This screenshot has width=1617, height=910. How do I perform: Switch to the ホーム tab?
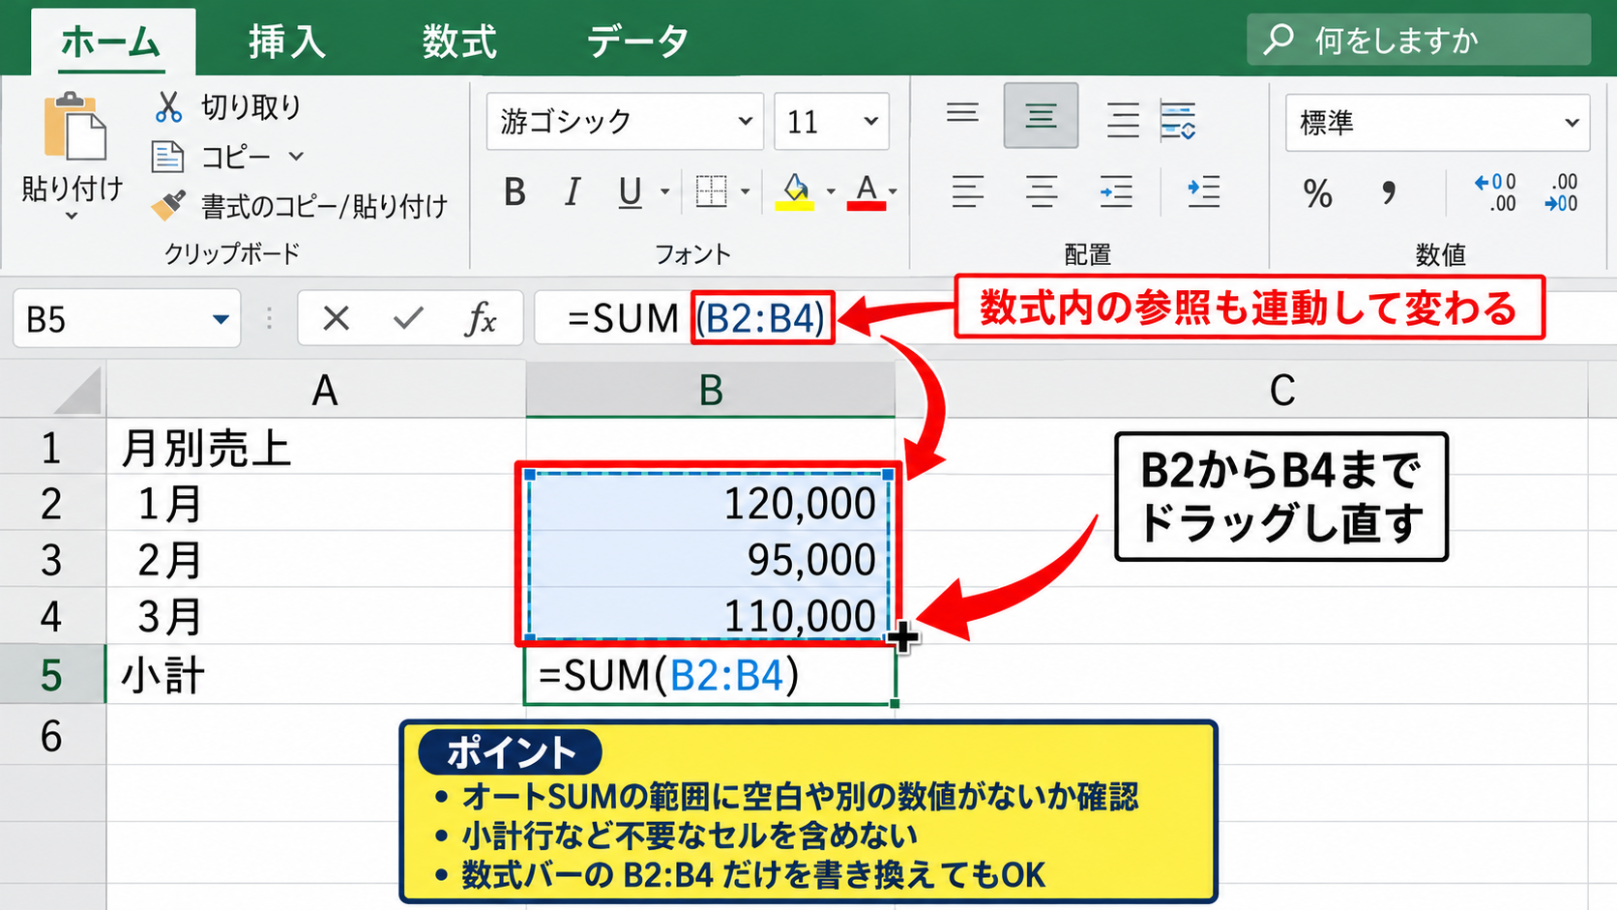[x=110, y=42]
